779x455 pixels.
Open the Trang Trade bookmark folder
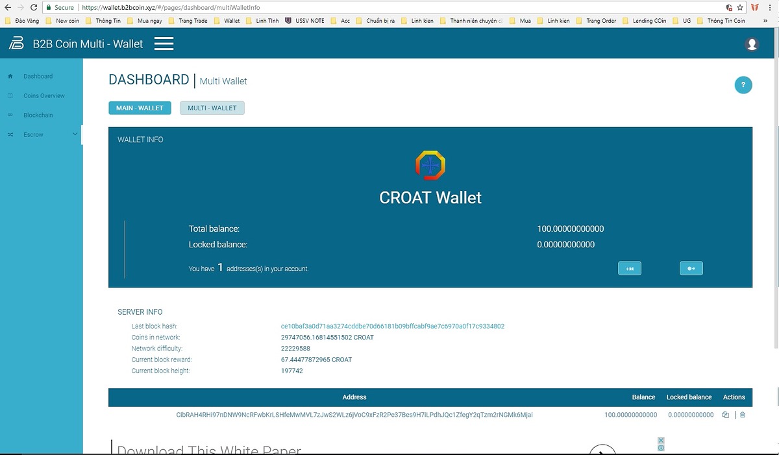coord(188,21)
